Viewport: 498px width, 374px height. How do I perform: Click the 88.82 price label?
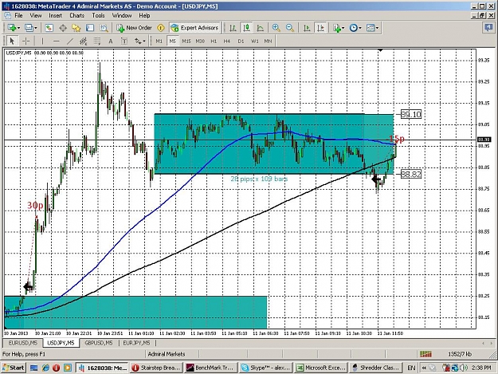[411, 174]
